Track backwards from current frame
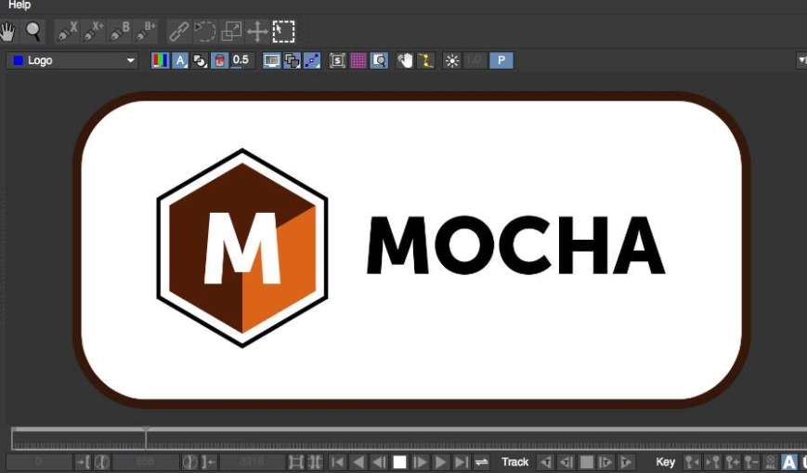This screenshot has height=473, width=807. [x=545, y=462]
